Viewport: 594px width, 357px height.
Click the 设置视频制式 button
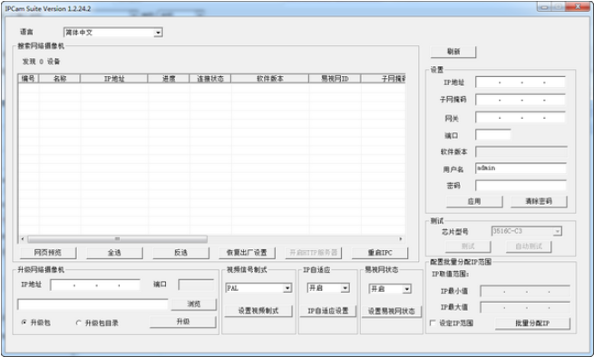[x=258, y=311]
